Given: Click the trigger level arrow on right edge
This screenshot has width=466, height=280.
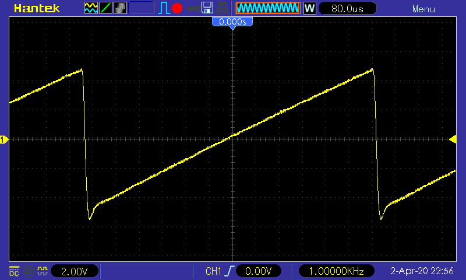Looking at the screenshot, I should pos(453,139).
